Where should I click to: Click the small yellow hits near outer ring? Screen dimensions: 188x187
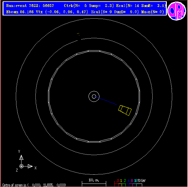pyautogui.click(x=78, y=34)
